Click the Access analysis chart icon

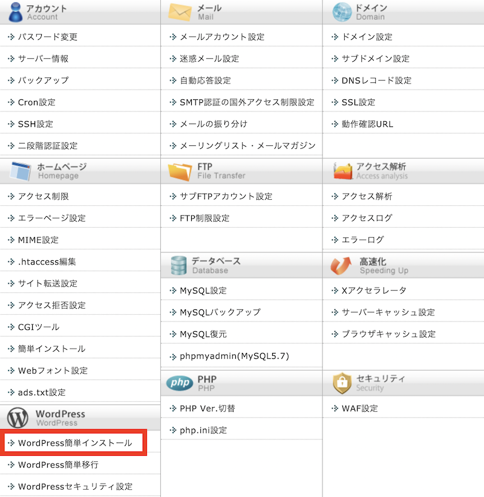(x=342, y=171)
